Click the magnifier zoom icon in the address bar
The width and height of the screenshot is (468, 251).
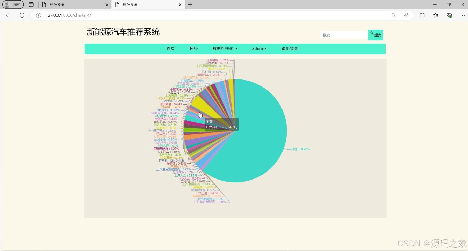[x=393, y=15]
